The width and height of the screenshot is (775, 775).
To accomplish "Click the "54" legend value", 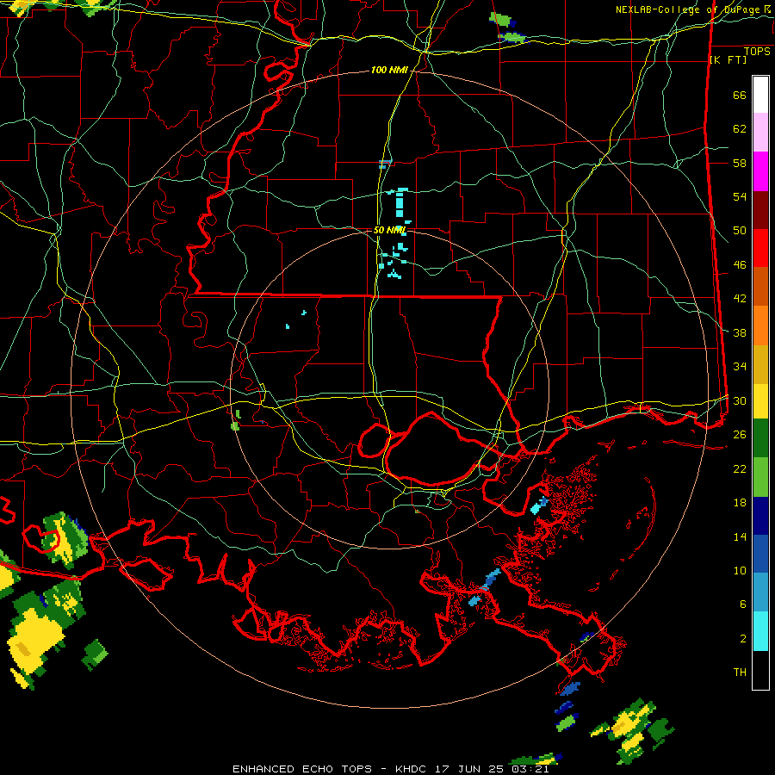I will (x=740, y=196).
